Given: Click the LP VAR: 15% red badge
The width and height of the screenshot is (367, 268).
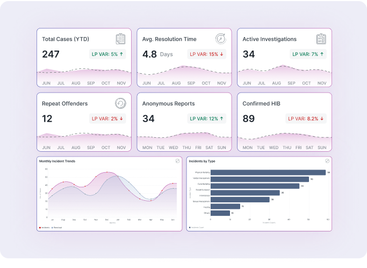Looking at the screenshot, I should pos(207,54).
